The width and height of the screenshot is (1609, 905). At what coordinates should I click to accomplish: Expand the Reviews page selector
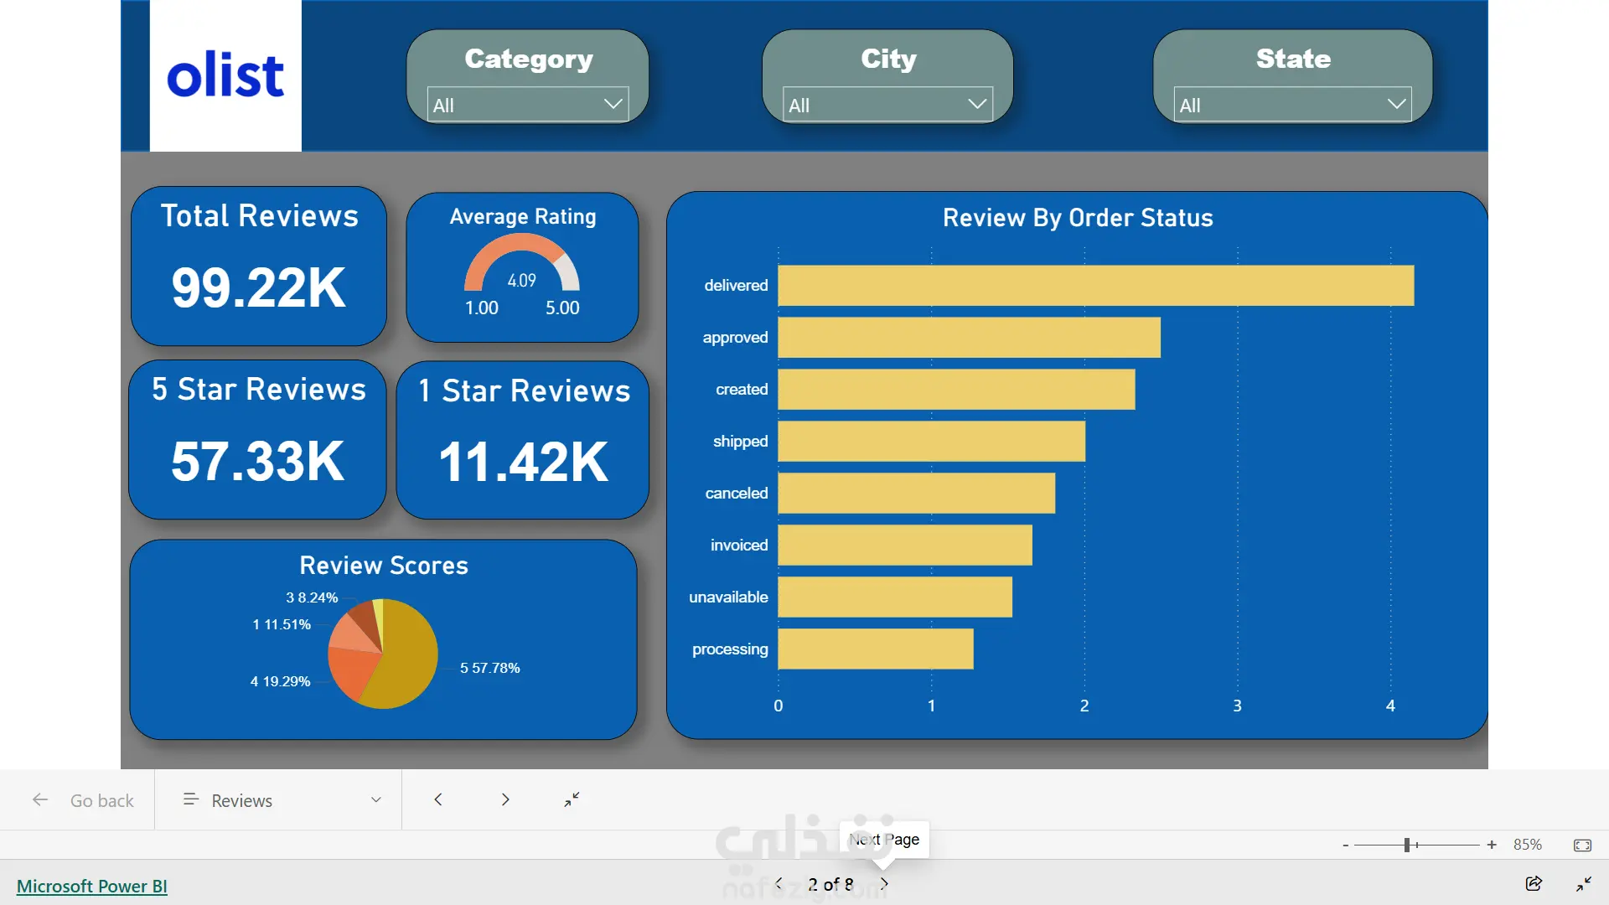(375, 800)
